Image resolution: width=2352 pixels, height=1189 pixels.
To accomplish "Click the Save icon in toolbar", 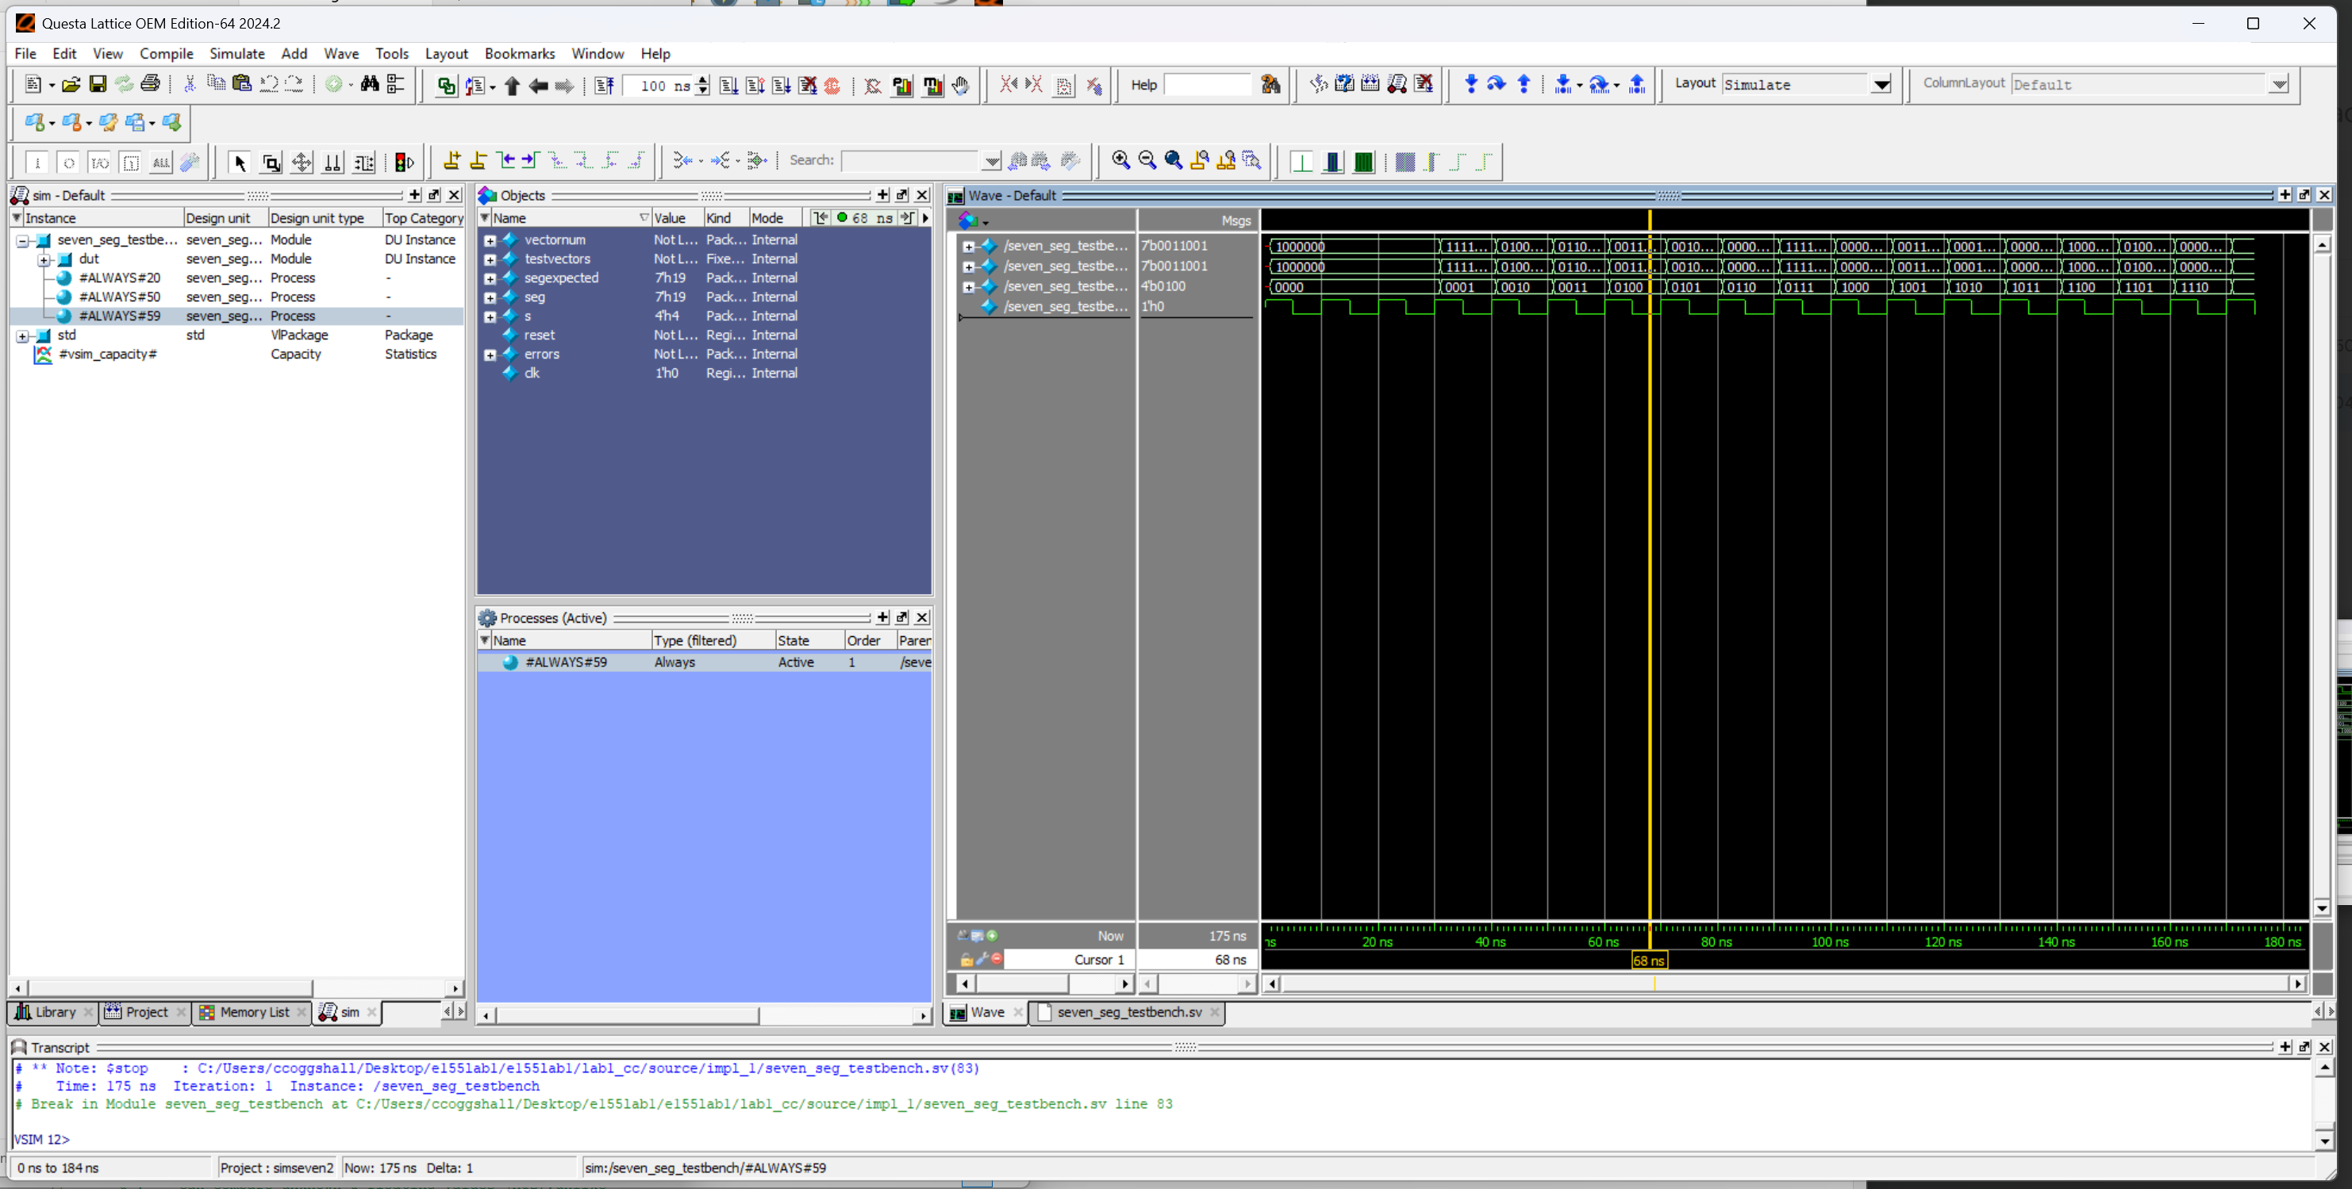I will [98, 85].
